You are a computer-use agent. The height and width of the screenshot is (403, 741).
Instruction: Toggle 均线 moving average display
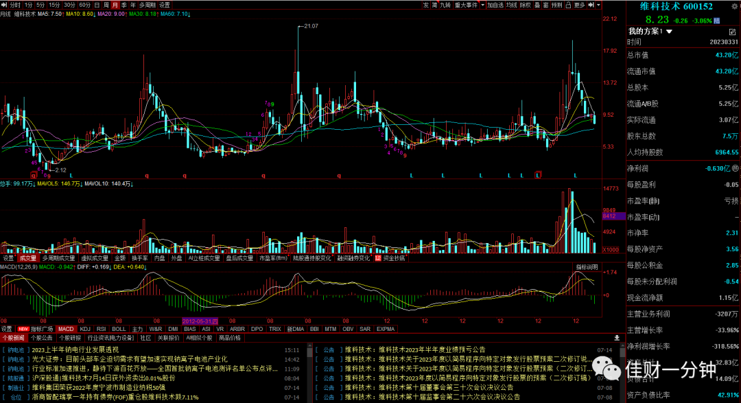coord(512,5)
